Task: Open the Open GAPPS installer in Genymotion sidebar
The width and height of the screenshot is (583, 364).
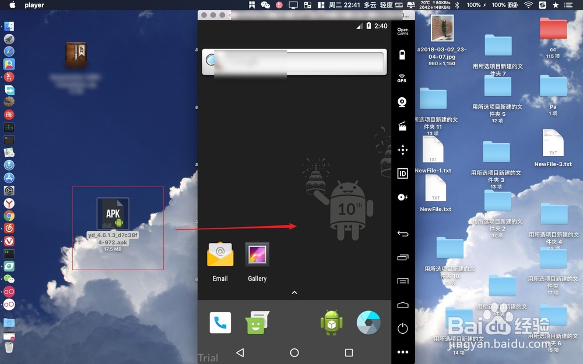Action: tap(402, 31)
